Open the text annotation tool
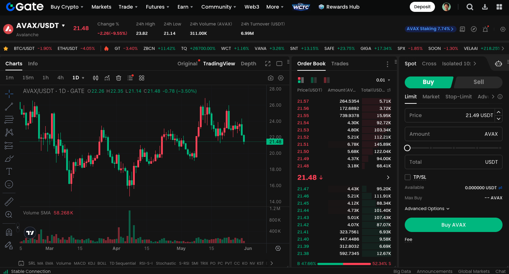509x274 pixels. [x=9, y=171]
